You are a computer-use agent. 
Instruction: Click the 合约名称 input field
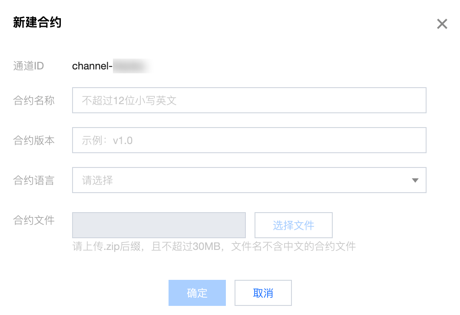click(249, 100)
